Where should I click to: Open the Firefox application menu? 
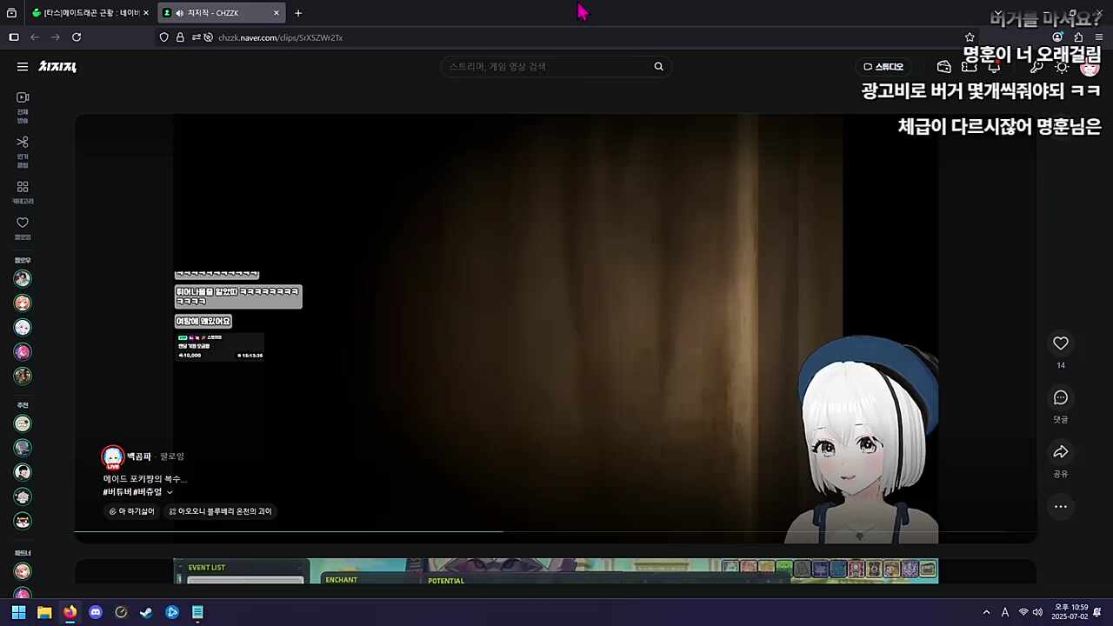(x=1099, y=37)
